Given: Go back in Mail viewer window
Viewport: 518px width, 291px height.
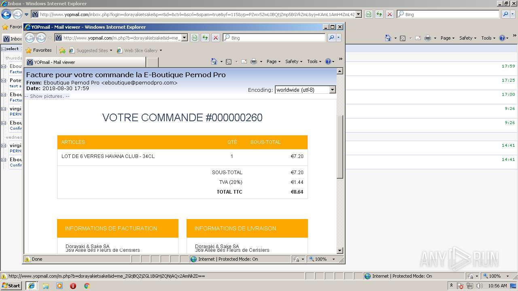Looking at the screenshot, I should pos(30,38).
